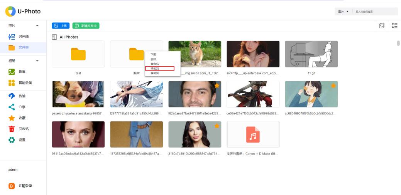Collapse the 照片 sidebar section
The height and width of the screenshot is (195, 401).
[37, 25]
